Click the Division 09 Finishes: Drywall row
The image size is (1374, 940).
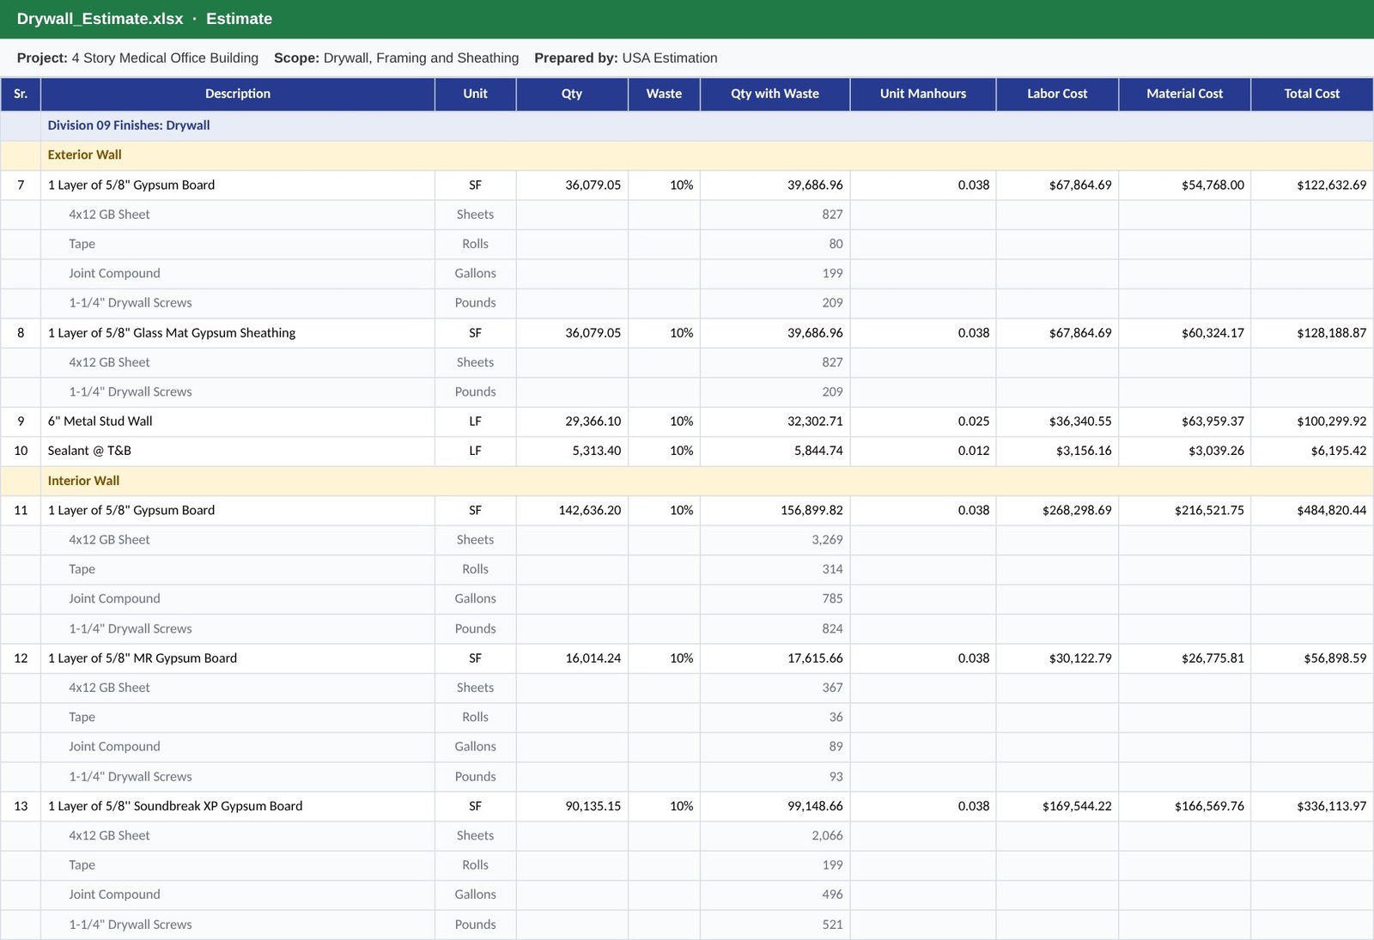[x=687, y=125]
